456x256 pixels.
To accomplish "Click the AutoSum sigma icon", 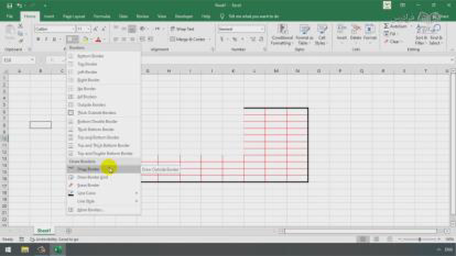I will point(386,26).
